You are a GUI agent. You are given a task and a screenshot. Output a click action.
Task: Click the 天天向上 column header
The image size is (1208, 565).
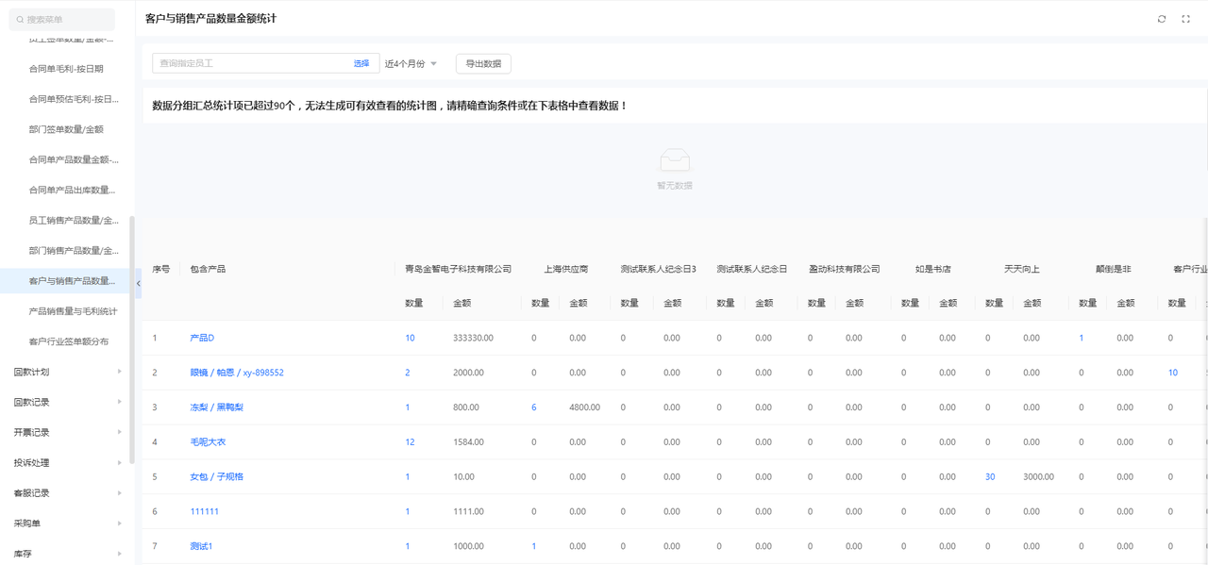pyautogui.click(x=1022, y=269)
